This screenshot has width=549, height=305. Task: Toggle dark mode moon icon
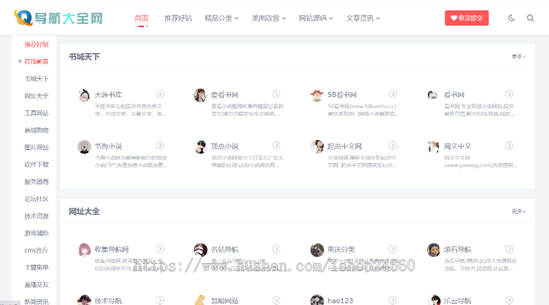click(x=512, y=18)
